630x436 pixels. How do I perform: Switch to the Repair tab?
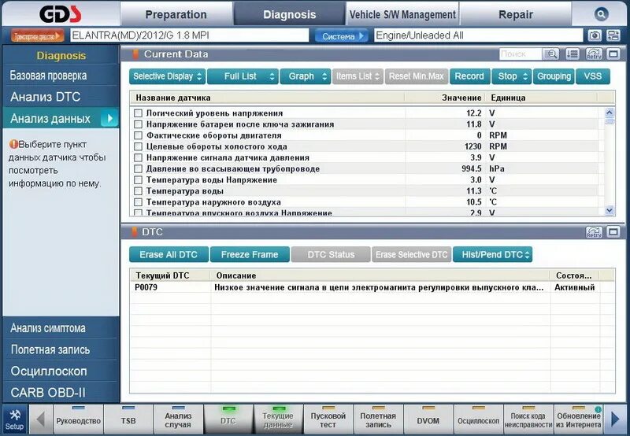(516, 15)
